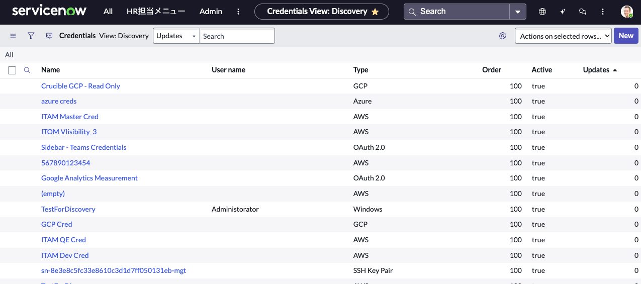Click the filter funnel icon

(31, 36)
